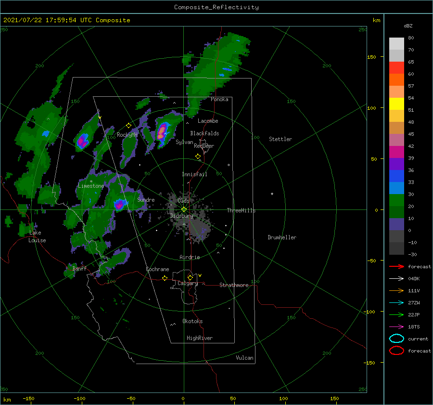This screenshot has height=405, width=433.
Task: Click the Drumheller city label
Action: coord(282,237)
